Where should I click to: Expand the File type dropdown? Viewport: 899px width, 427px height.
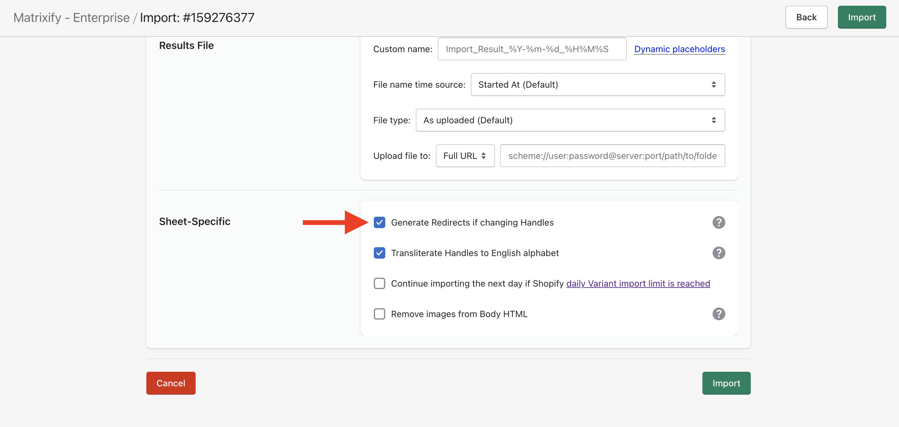570,120
